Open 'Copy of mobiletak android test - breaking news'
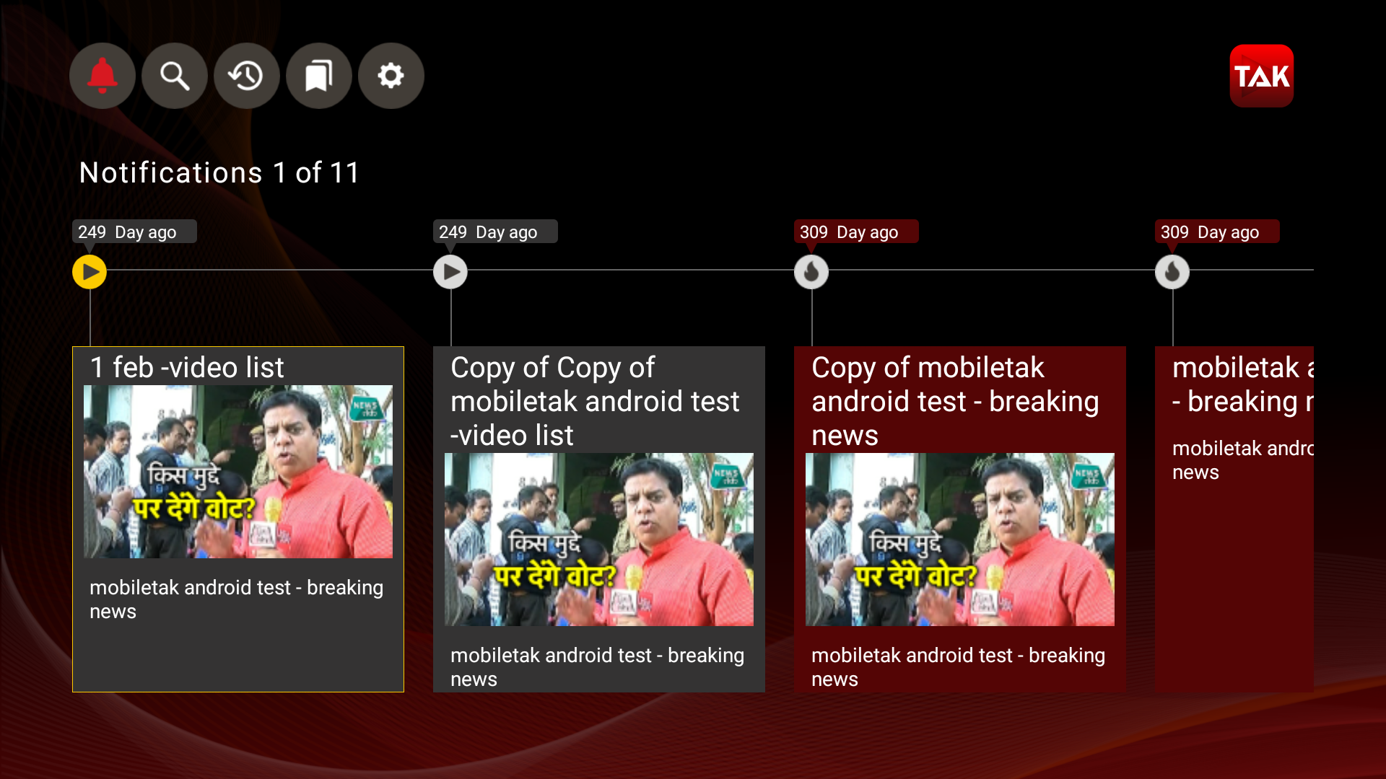 coord(959,518)
